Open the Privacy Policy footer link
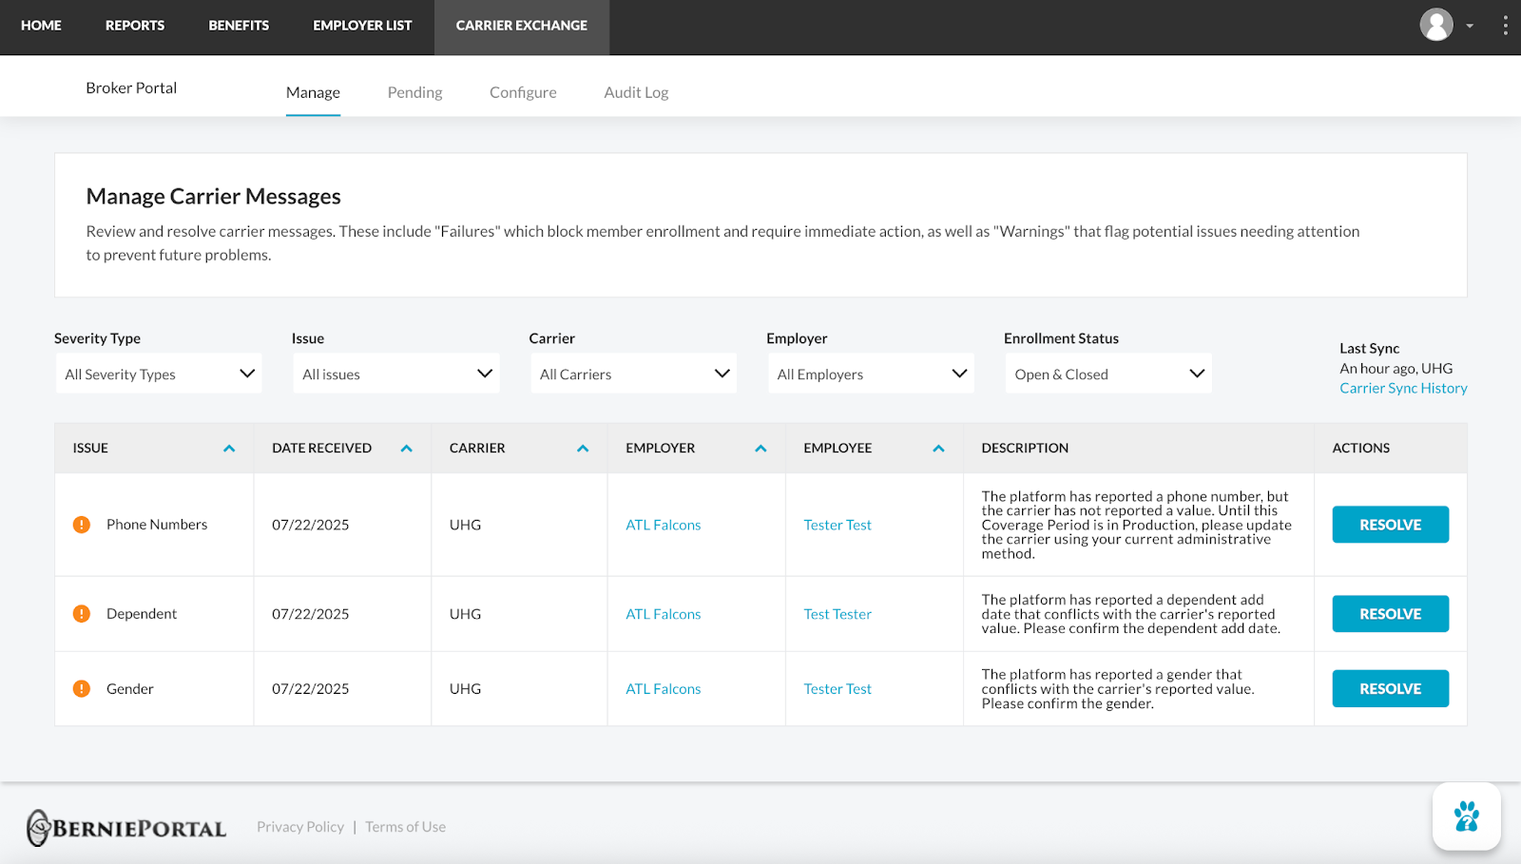This screenshot has width=1521, height=864. [x=300, y=827]
